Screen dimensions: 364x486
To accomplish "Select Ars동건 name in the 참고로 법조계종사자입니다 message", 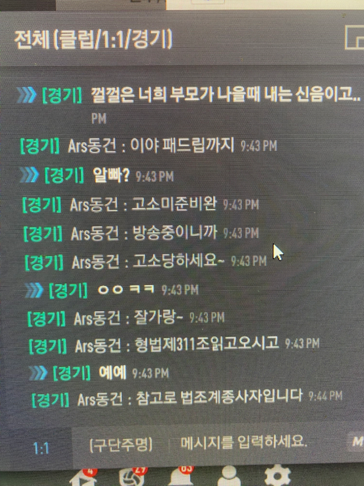I will coord(100,399).
